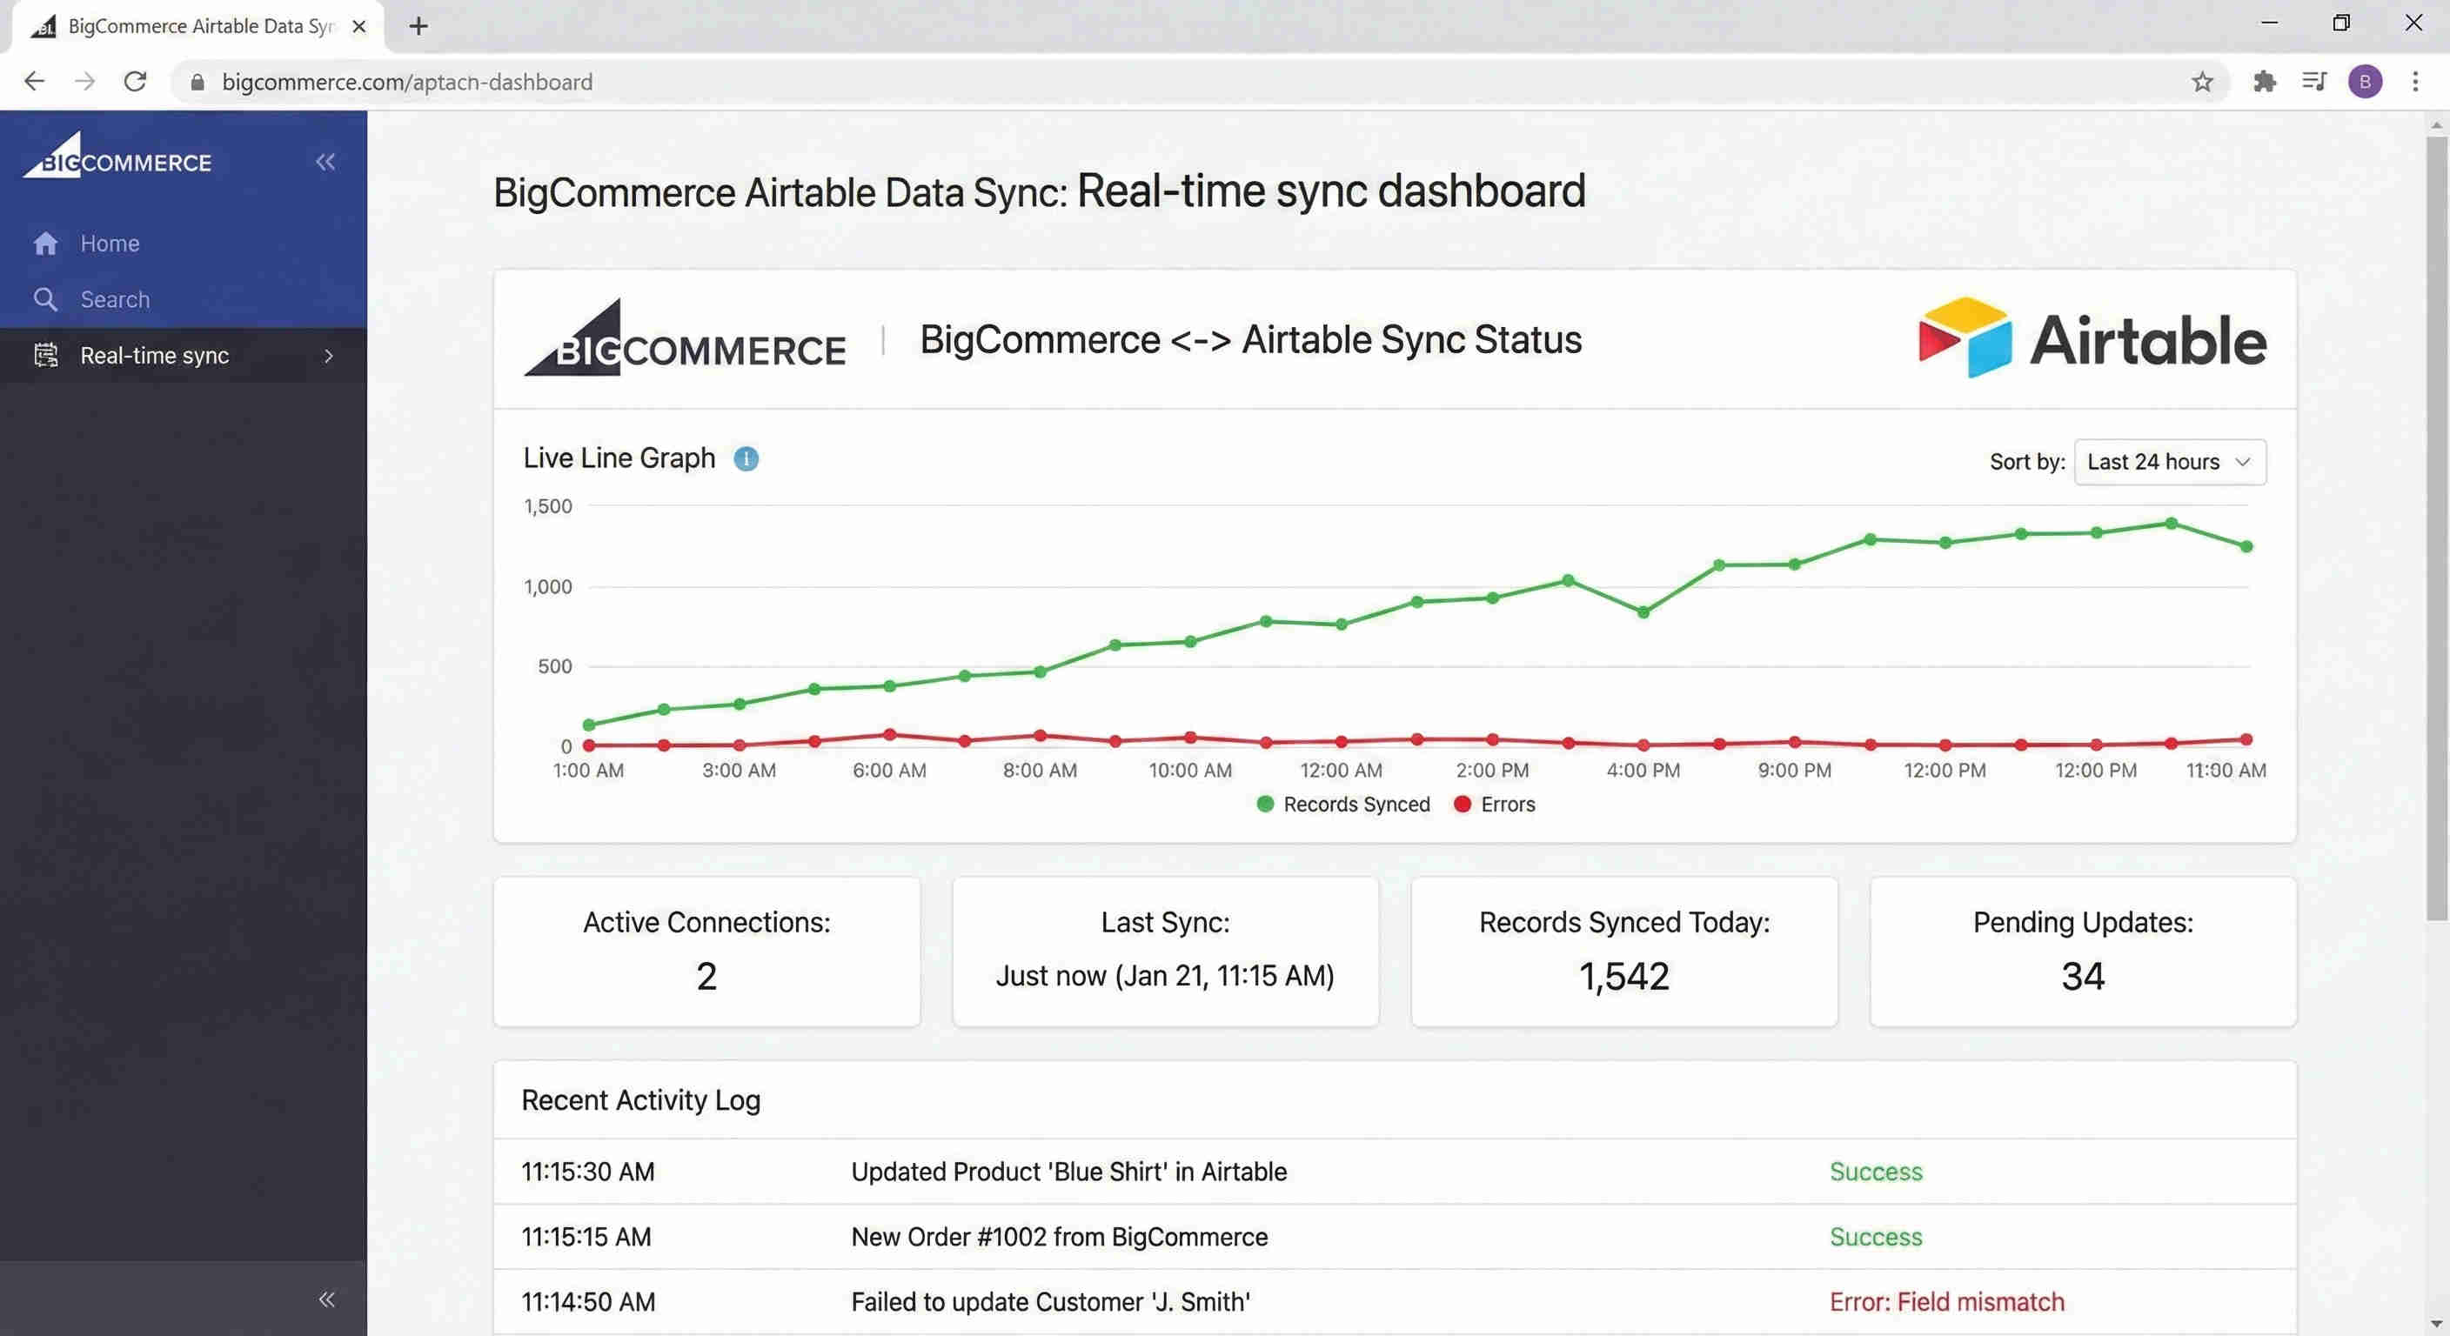
Task: Open a new browser tab
Action: click(x=418, y=26)
